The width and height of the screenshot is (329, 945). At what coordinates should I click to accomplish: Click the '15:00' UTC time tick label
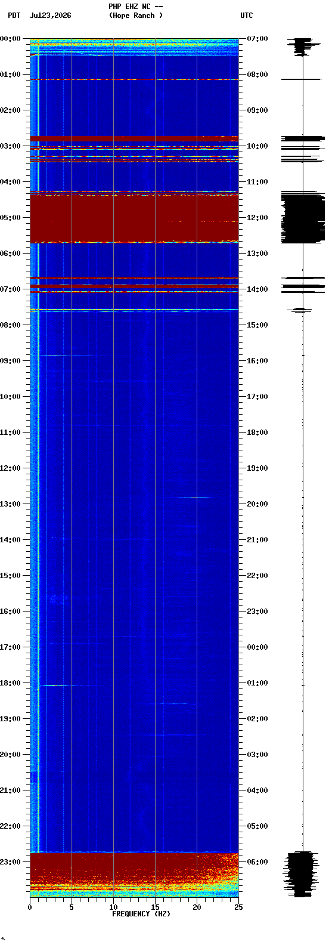click(257, 325)
